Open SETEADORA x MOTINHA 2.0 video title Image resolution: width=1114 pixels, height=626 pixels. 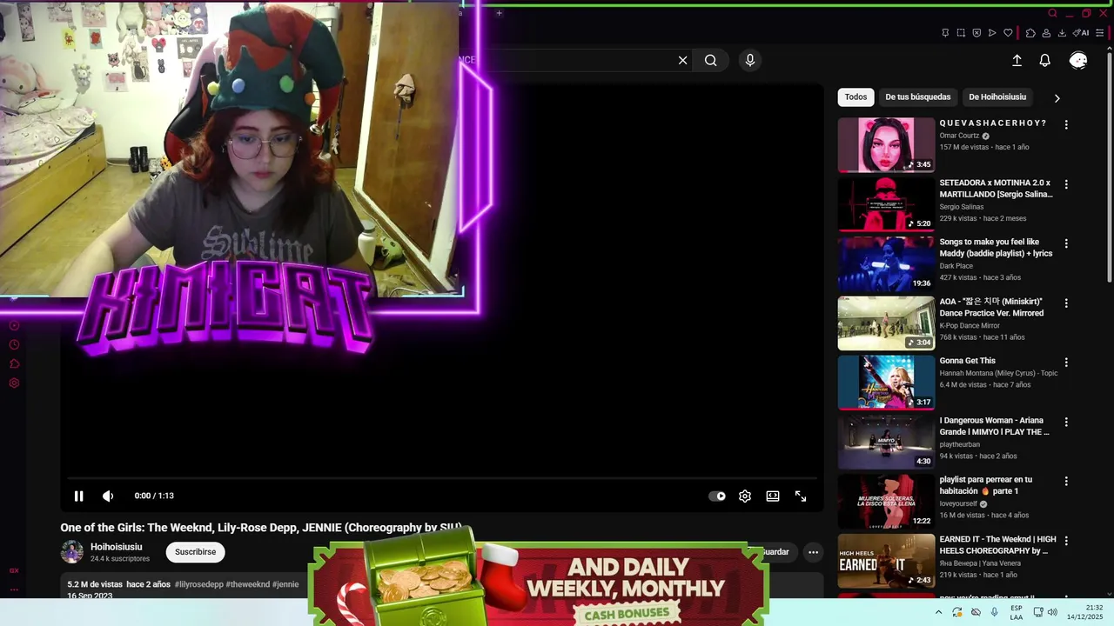click(996, 189)
